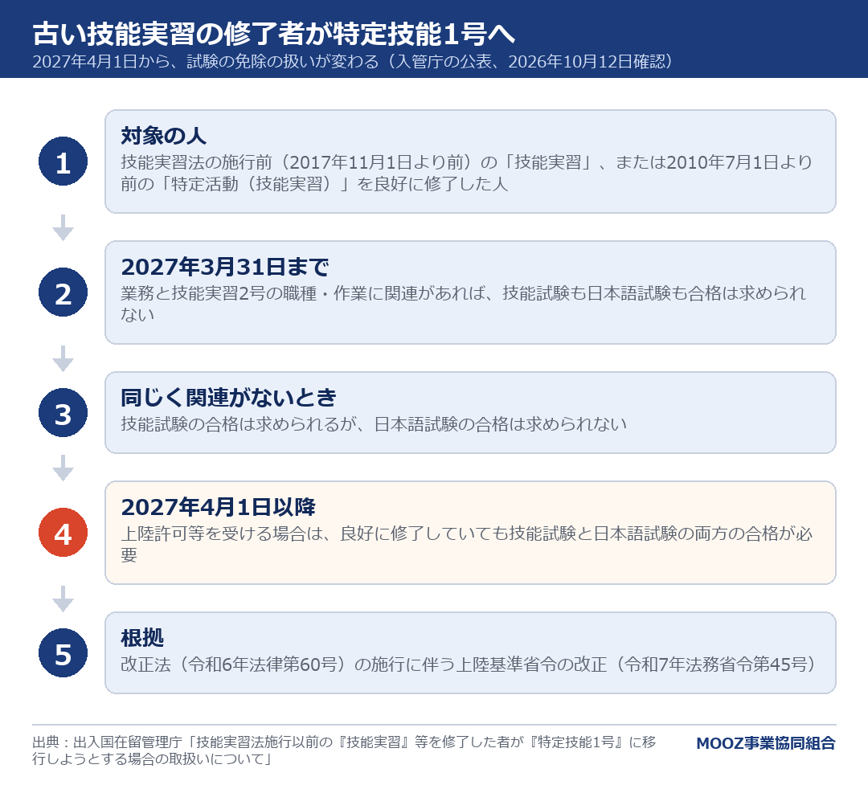
Task: Click the text beginning 業務と技能実習2号の職種
Action: coord(463,304)
